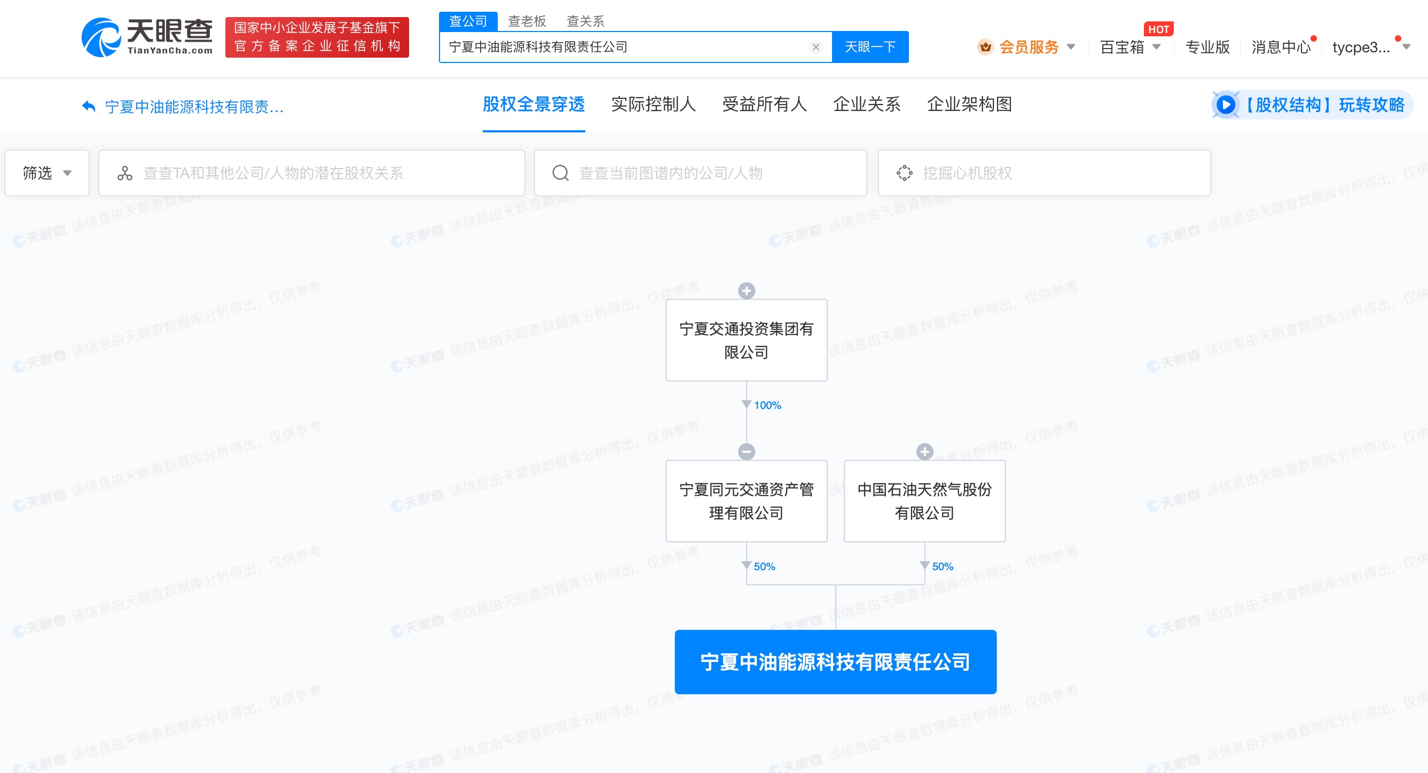Click the tycpe3... username
The height and width of the screenshot is (773, 1428).
[x=1361, y=47]
